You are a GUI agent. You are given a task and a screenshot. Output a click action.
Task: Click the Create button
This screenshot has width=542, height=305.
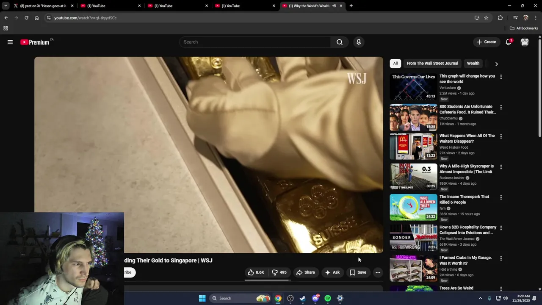[x=486, y=42]
